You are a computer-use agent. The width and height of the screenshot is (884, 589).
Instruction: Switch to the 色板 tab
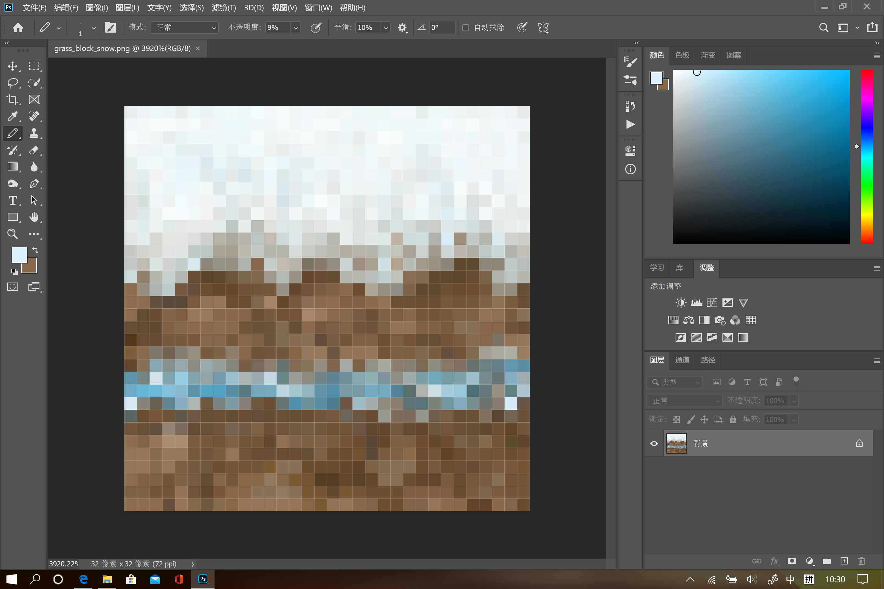(x=682, y=55)
